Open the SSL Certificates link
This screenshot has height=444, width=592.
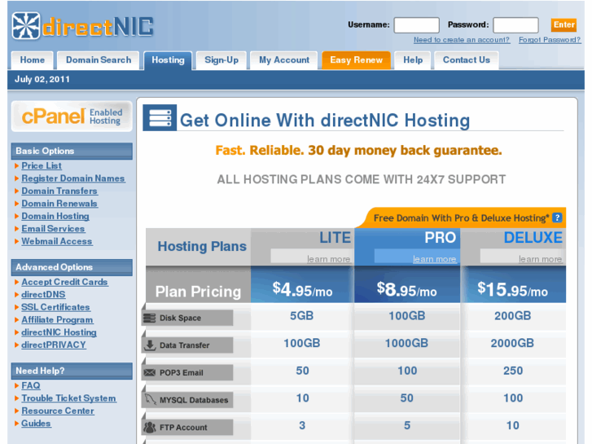[x=55, y=307]
